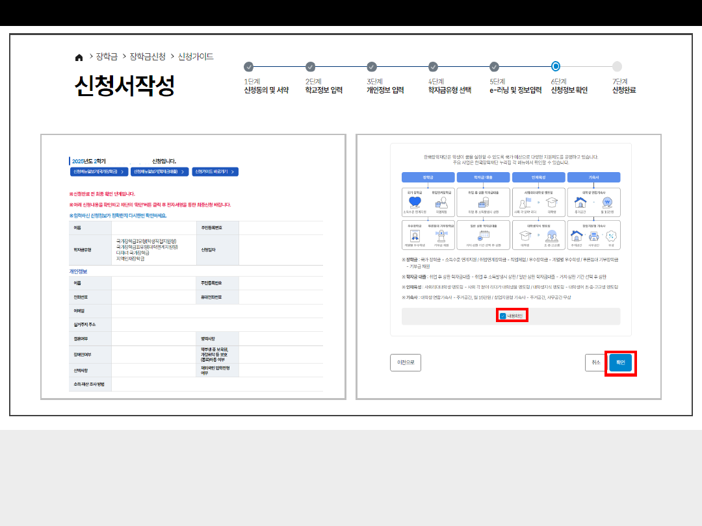
Task: Click the grey step 7 신청완료 circle
Action: coord(617,66)
